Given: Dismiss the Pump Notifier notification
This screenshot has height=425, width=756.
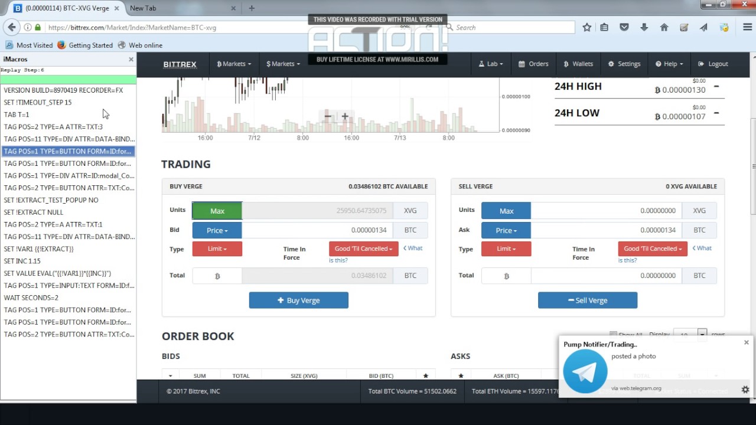Looking at the screenshot, I should click(746, 342).
